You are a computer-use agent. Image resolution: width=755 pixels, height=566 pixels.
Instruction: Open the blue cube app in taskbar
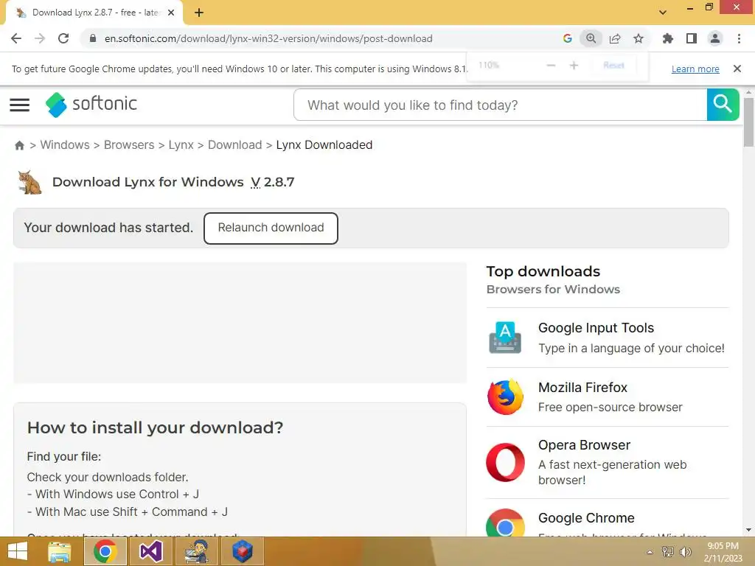tap(242, 551)
